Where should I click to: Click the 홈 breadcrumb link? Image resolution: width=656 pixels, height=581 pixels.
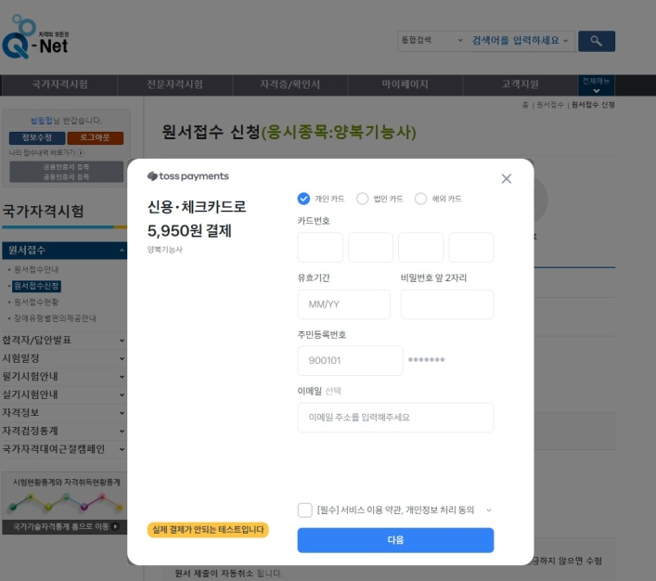click(x=525, y=105)
